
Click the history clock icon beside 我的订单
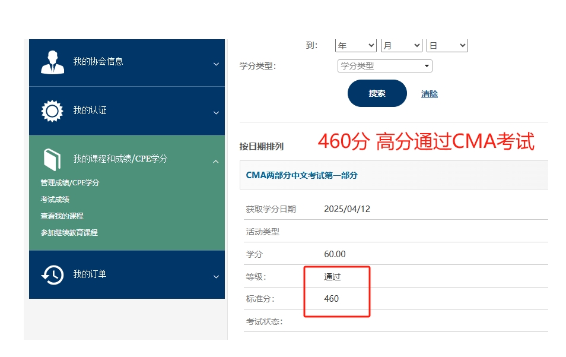(52, 274)
